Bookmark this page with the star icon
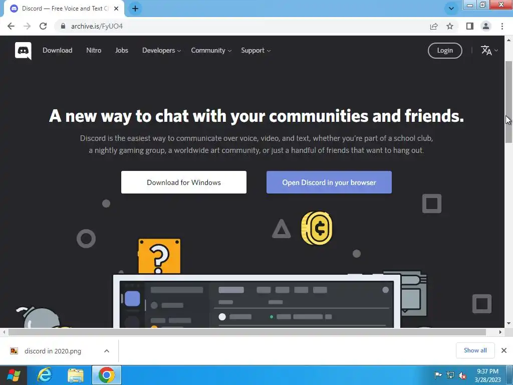Screen dimensions: 513x385 coord(450,26)
